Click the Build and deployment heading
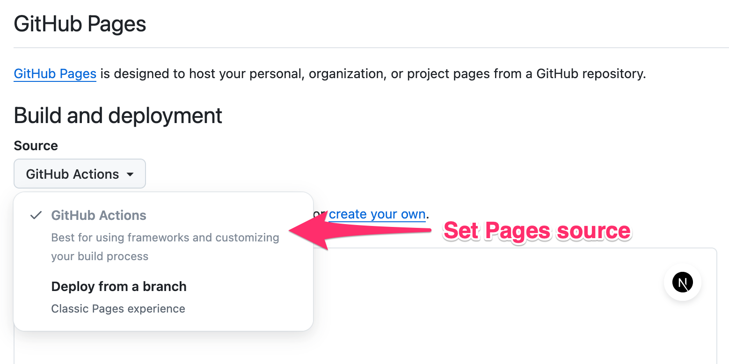Viewport: 729px width, 364px height. 118,116
